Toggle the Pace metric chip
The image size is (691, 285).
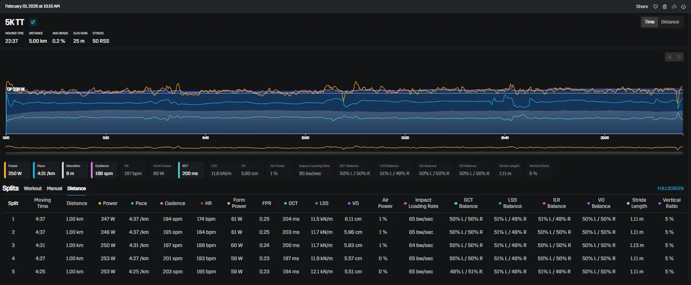[46, 170]
